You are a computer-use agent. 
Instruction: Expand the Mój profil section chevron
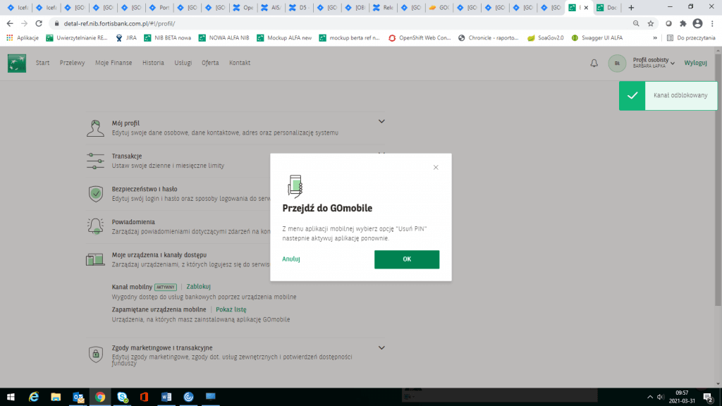tap(381, 121)
